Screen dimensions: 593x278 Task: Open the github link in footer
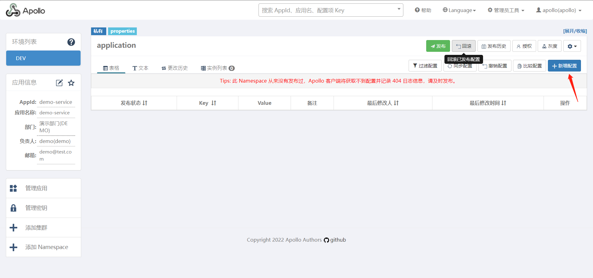coord(335,240)
